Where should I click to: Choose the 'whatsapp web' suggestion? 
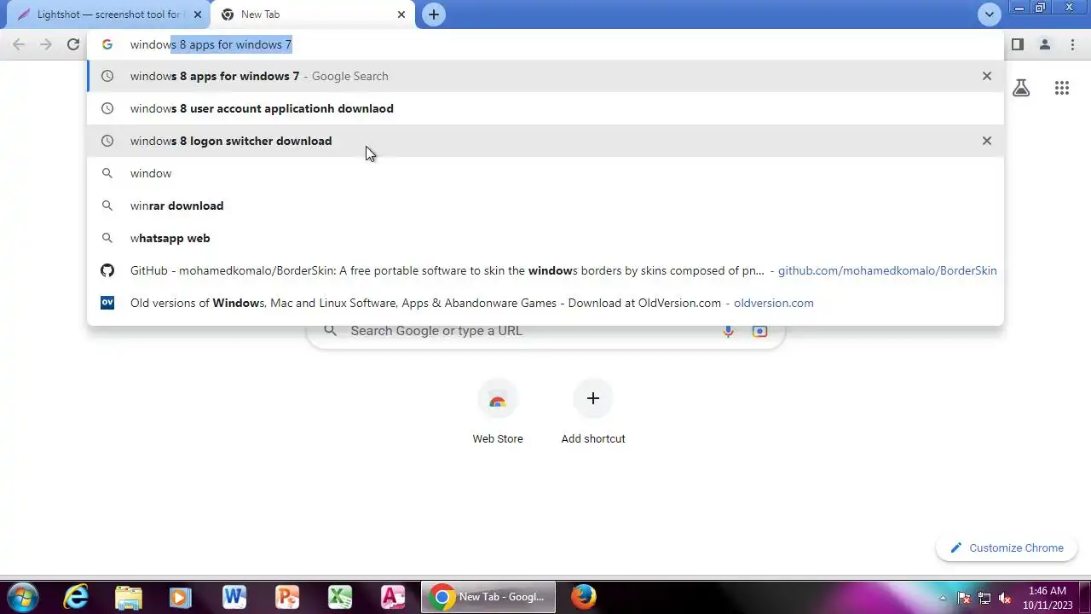(x=545, y=238)
